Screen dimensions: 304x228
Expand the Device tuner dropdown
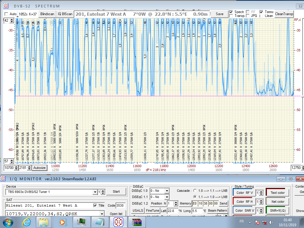(95, 192)
